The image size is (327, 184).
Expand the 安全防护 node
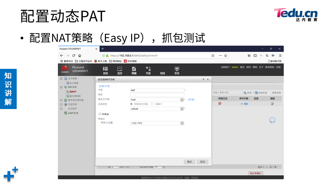pos(61,109)
